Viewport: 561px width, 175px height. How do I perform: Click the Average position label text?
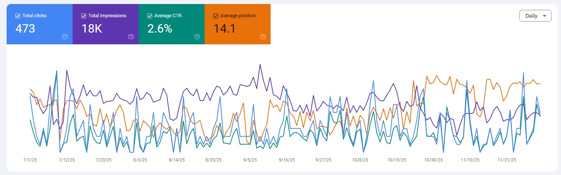[x=238, y=16]
